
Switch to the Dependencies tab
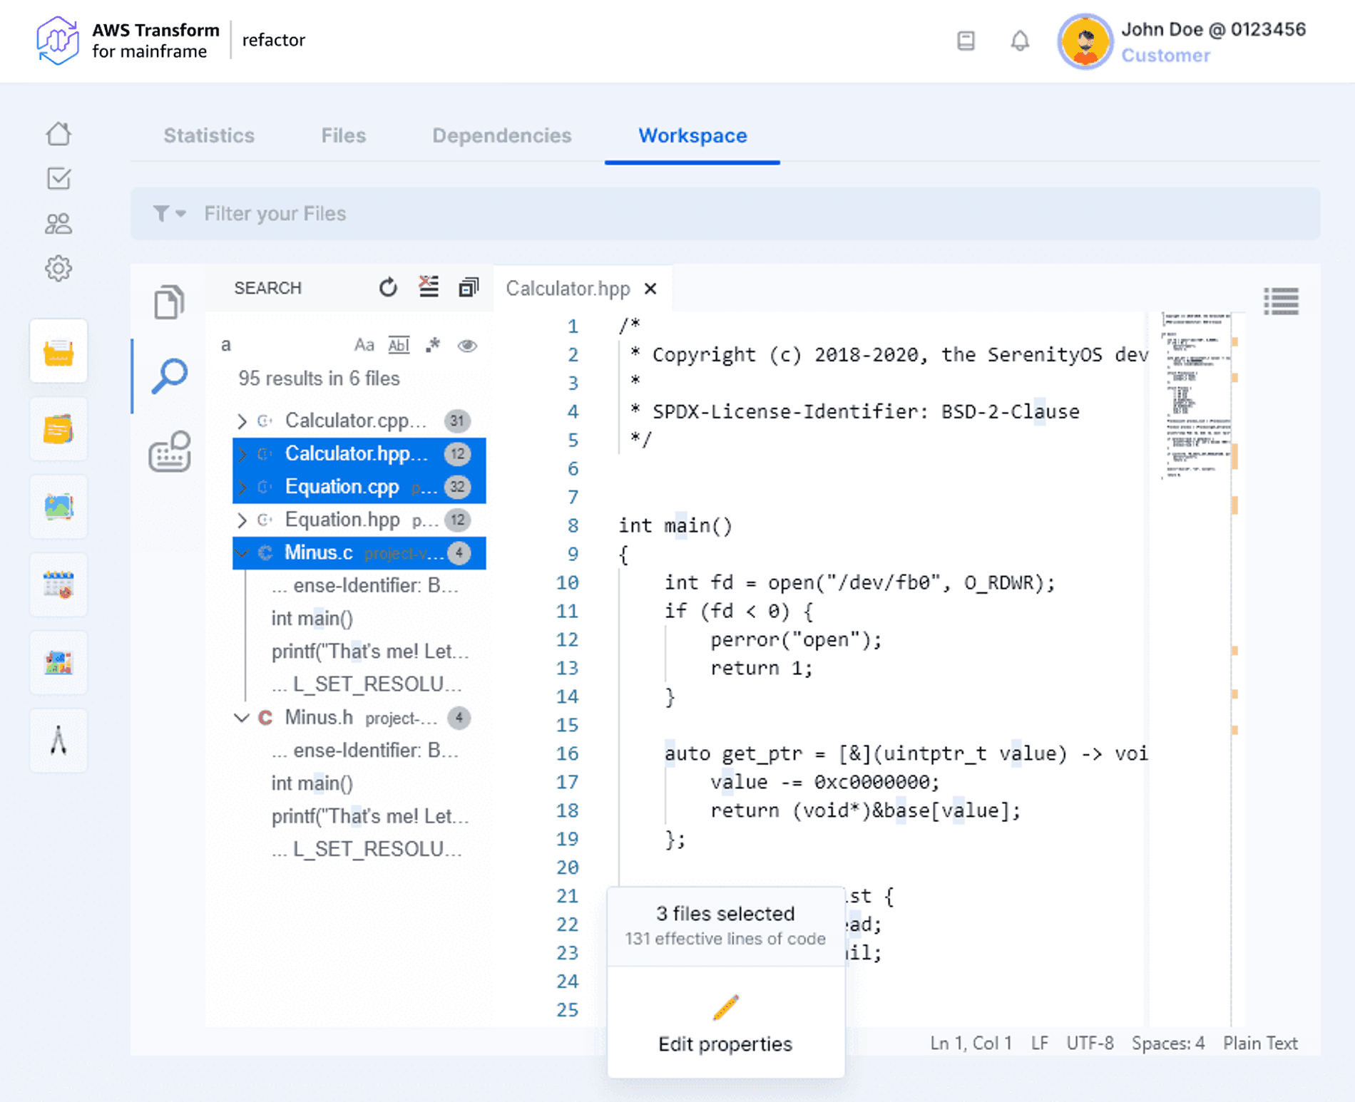click(501, 135)
